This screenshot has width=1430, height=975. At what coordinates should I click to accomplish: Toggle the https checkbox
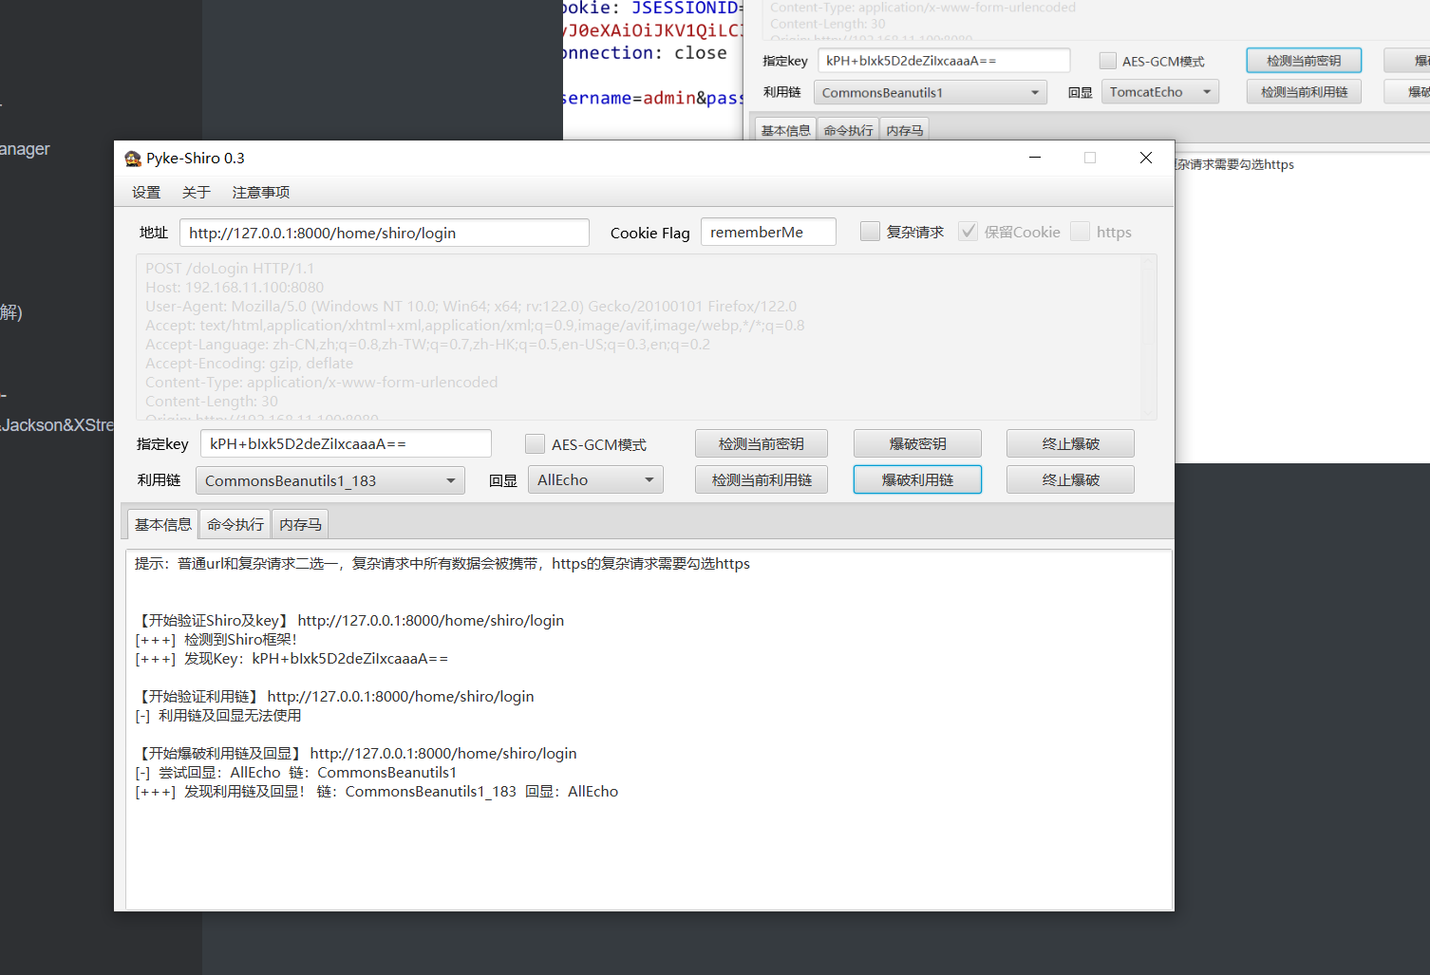[x=1080, y=232]
